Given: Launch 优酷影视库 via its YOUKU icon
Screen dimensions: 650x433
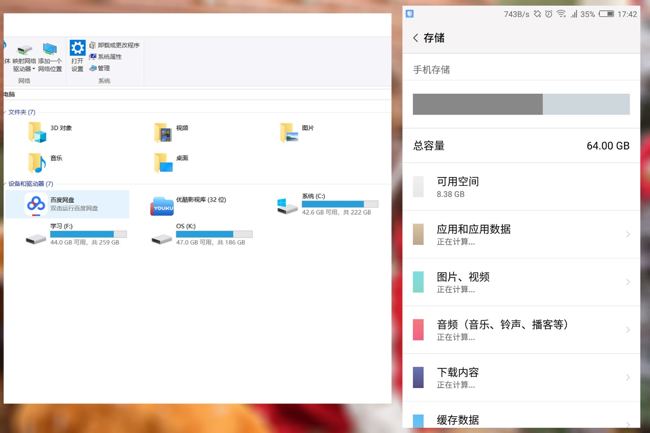Looking at the screenshot, I should pyautogui.click(x=161, y=204).
